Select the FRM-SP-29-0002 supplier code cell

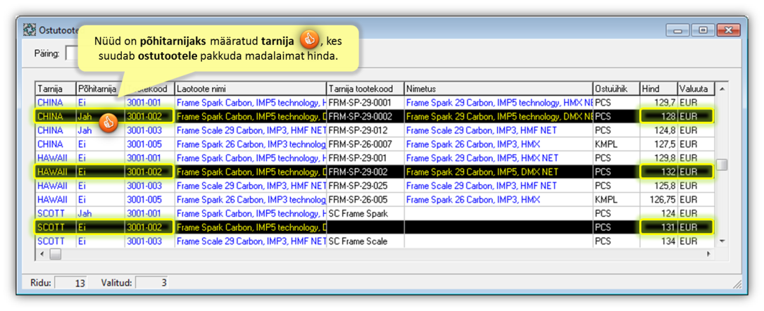click(x=365, y=116)
